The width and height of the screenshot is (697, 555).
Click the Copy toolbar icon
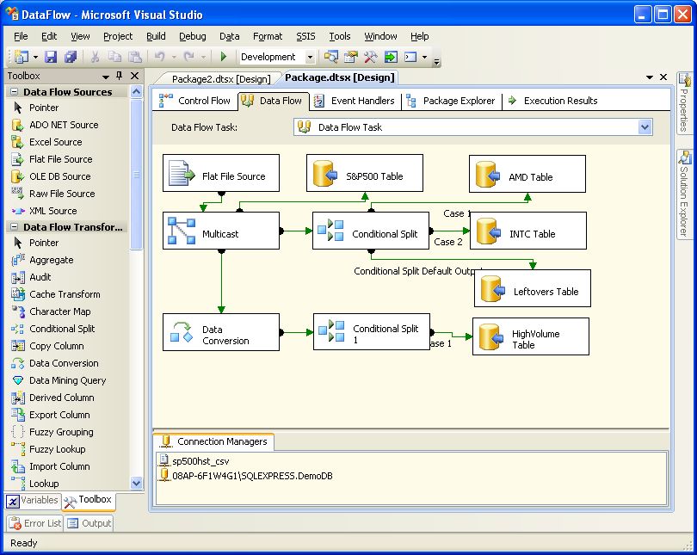click(x=114, y=57)
